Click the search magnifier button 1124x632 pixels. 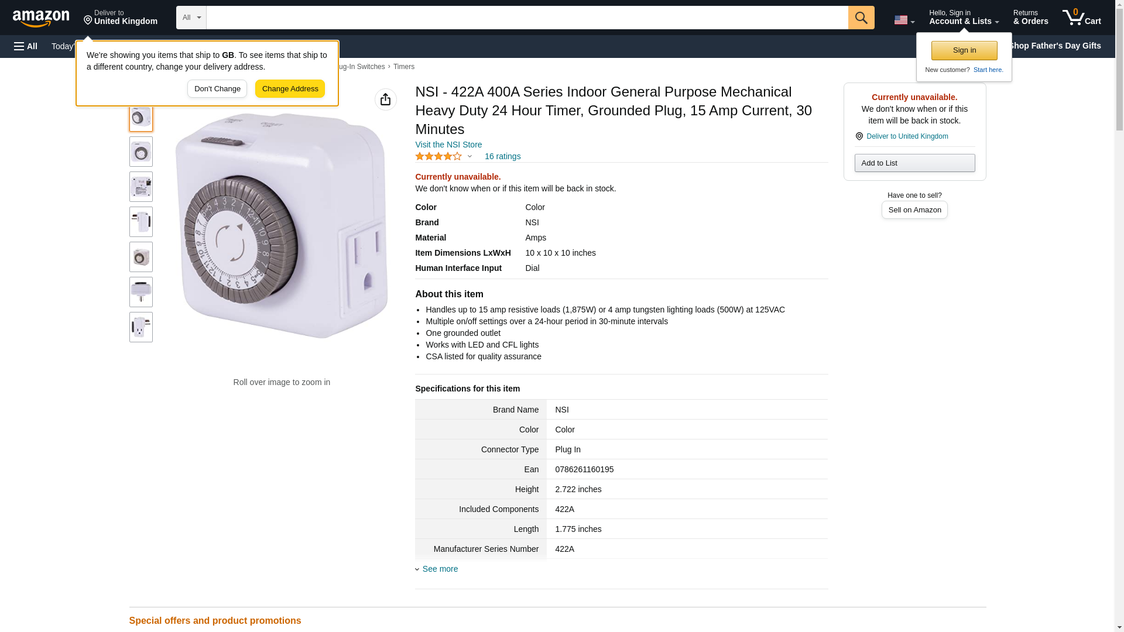click(861, 18)
